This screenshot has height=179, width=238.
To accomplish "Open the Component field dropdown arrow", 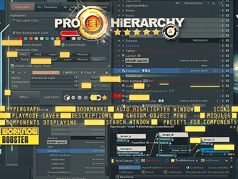I will click(x=77, y=82).
